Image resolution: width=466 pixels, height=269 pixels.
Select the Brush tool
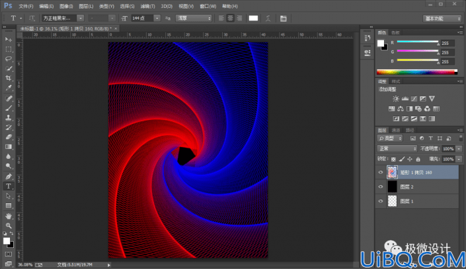[x=9, y=108]
